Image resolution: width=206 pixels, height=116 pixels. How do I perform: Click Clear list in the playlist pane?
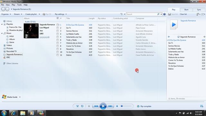[183, 14]
